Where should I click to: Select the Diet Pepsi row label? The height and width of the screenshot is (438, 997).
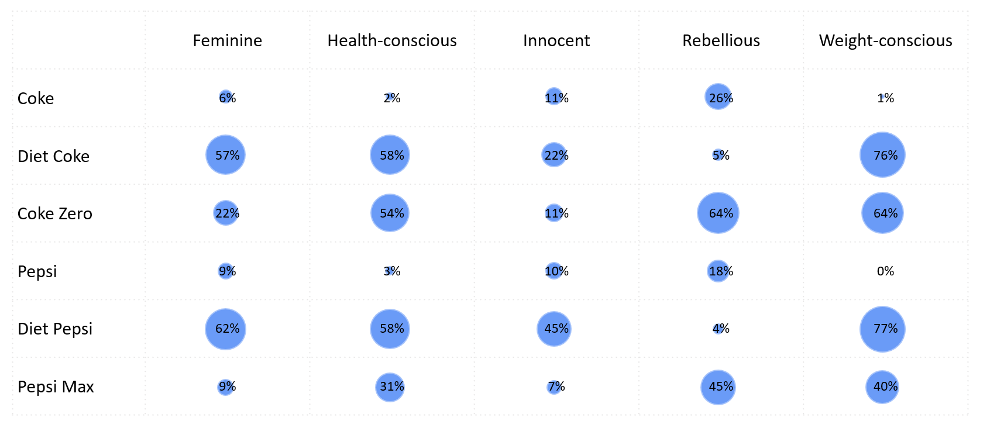tap(55, 329)
